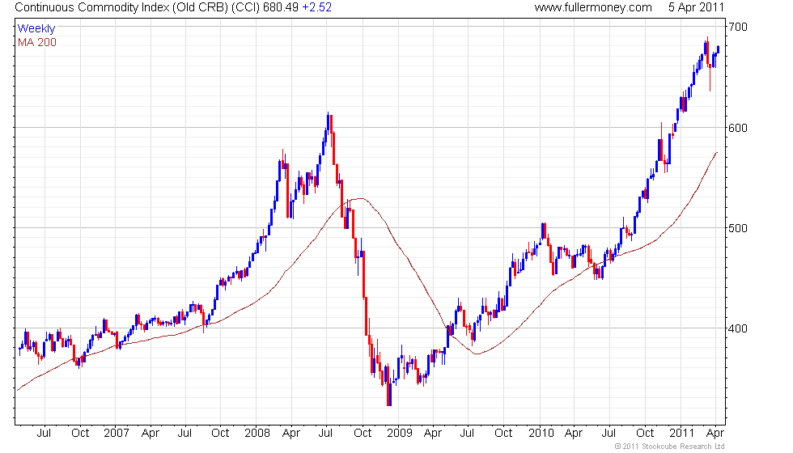
Task: Click the +2.52 change value
Action: pos(316,7)
